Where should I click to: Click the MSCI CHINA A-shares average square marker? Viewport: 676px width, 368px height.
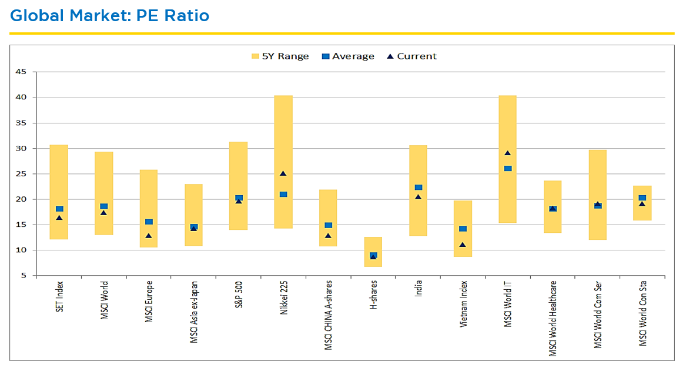coord(328,225)
